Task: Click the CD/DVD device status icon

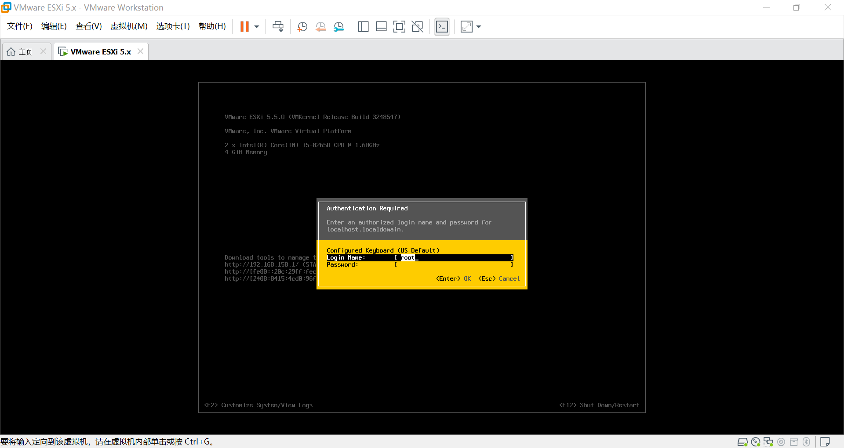Action: tap(755, 442)
